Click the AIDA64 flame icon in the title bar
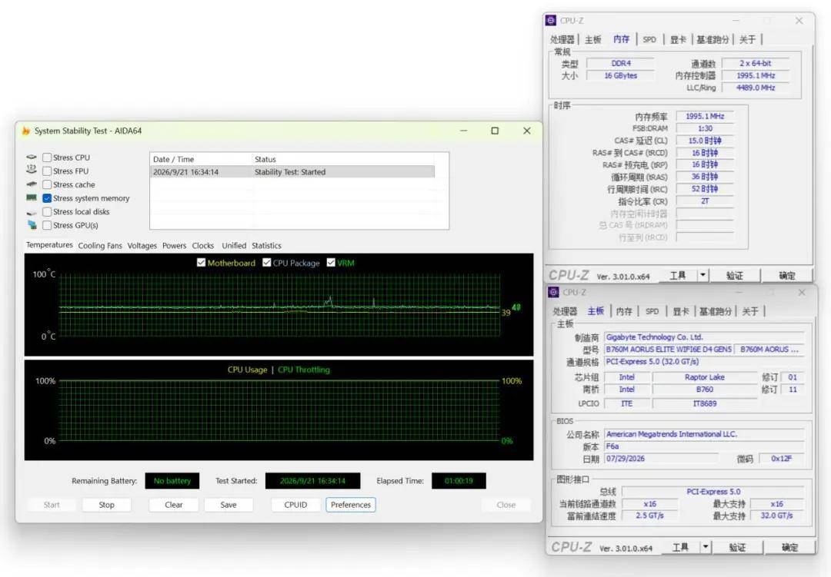The image size is (831, 577). (26, 131)
